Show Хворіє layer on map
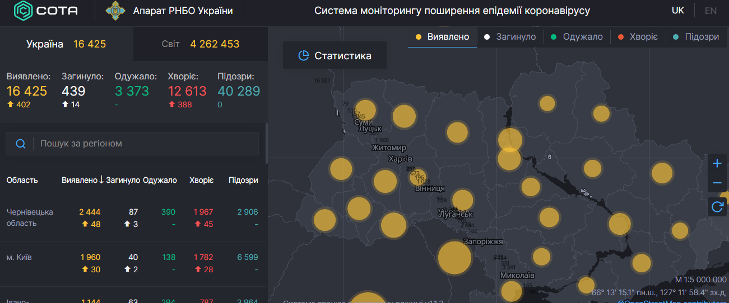The height and width of the screenshot is (303, 729). click(x=638, y=37)
